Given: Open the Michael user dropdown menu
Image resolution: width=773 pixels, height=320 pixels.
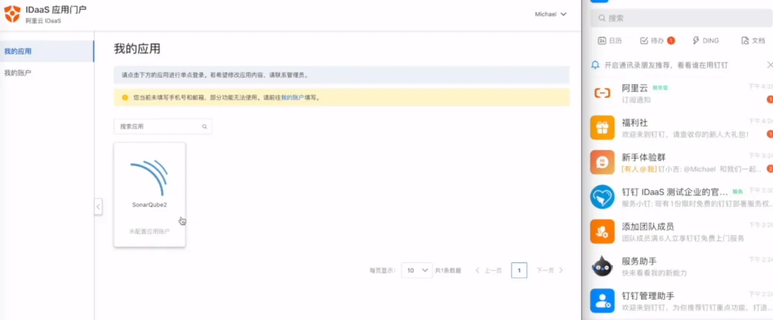Looking at the screenshot, I should pos(550,14).
